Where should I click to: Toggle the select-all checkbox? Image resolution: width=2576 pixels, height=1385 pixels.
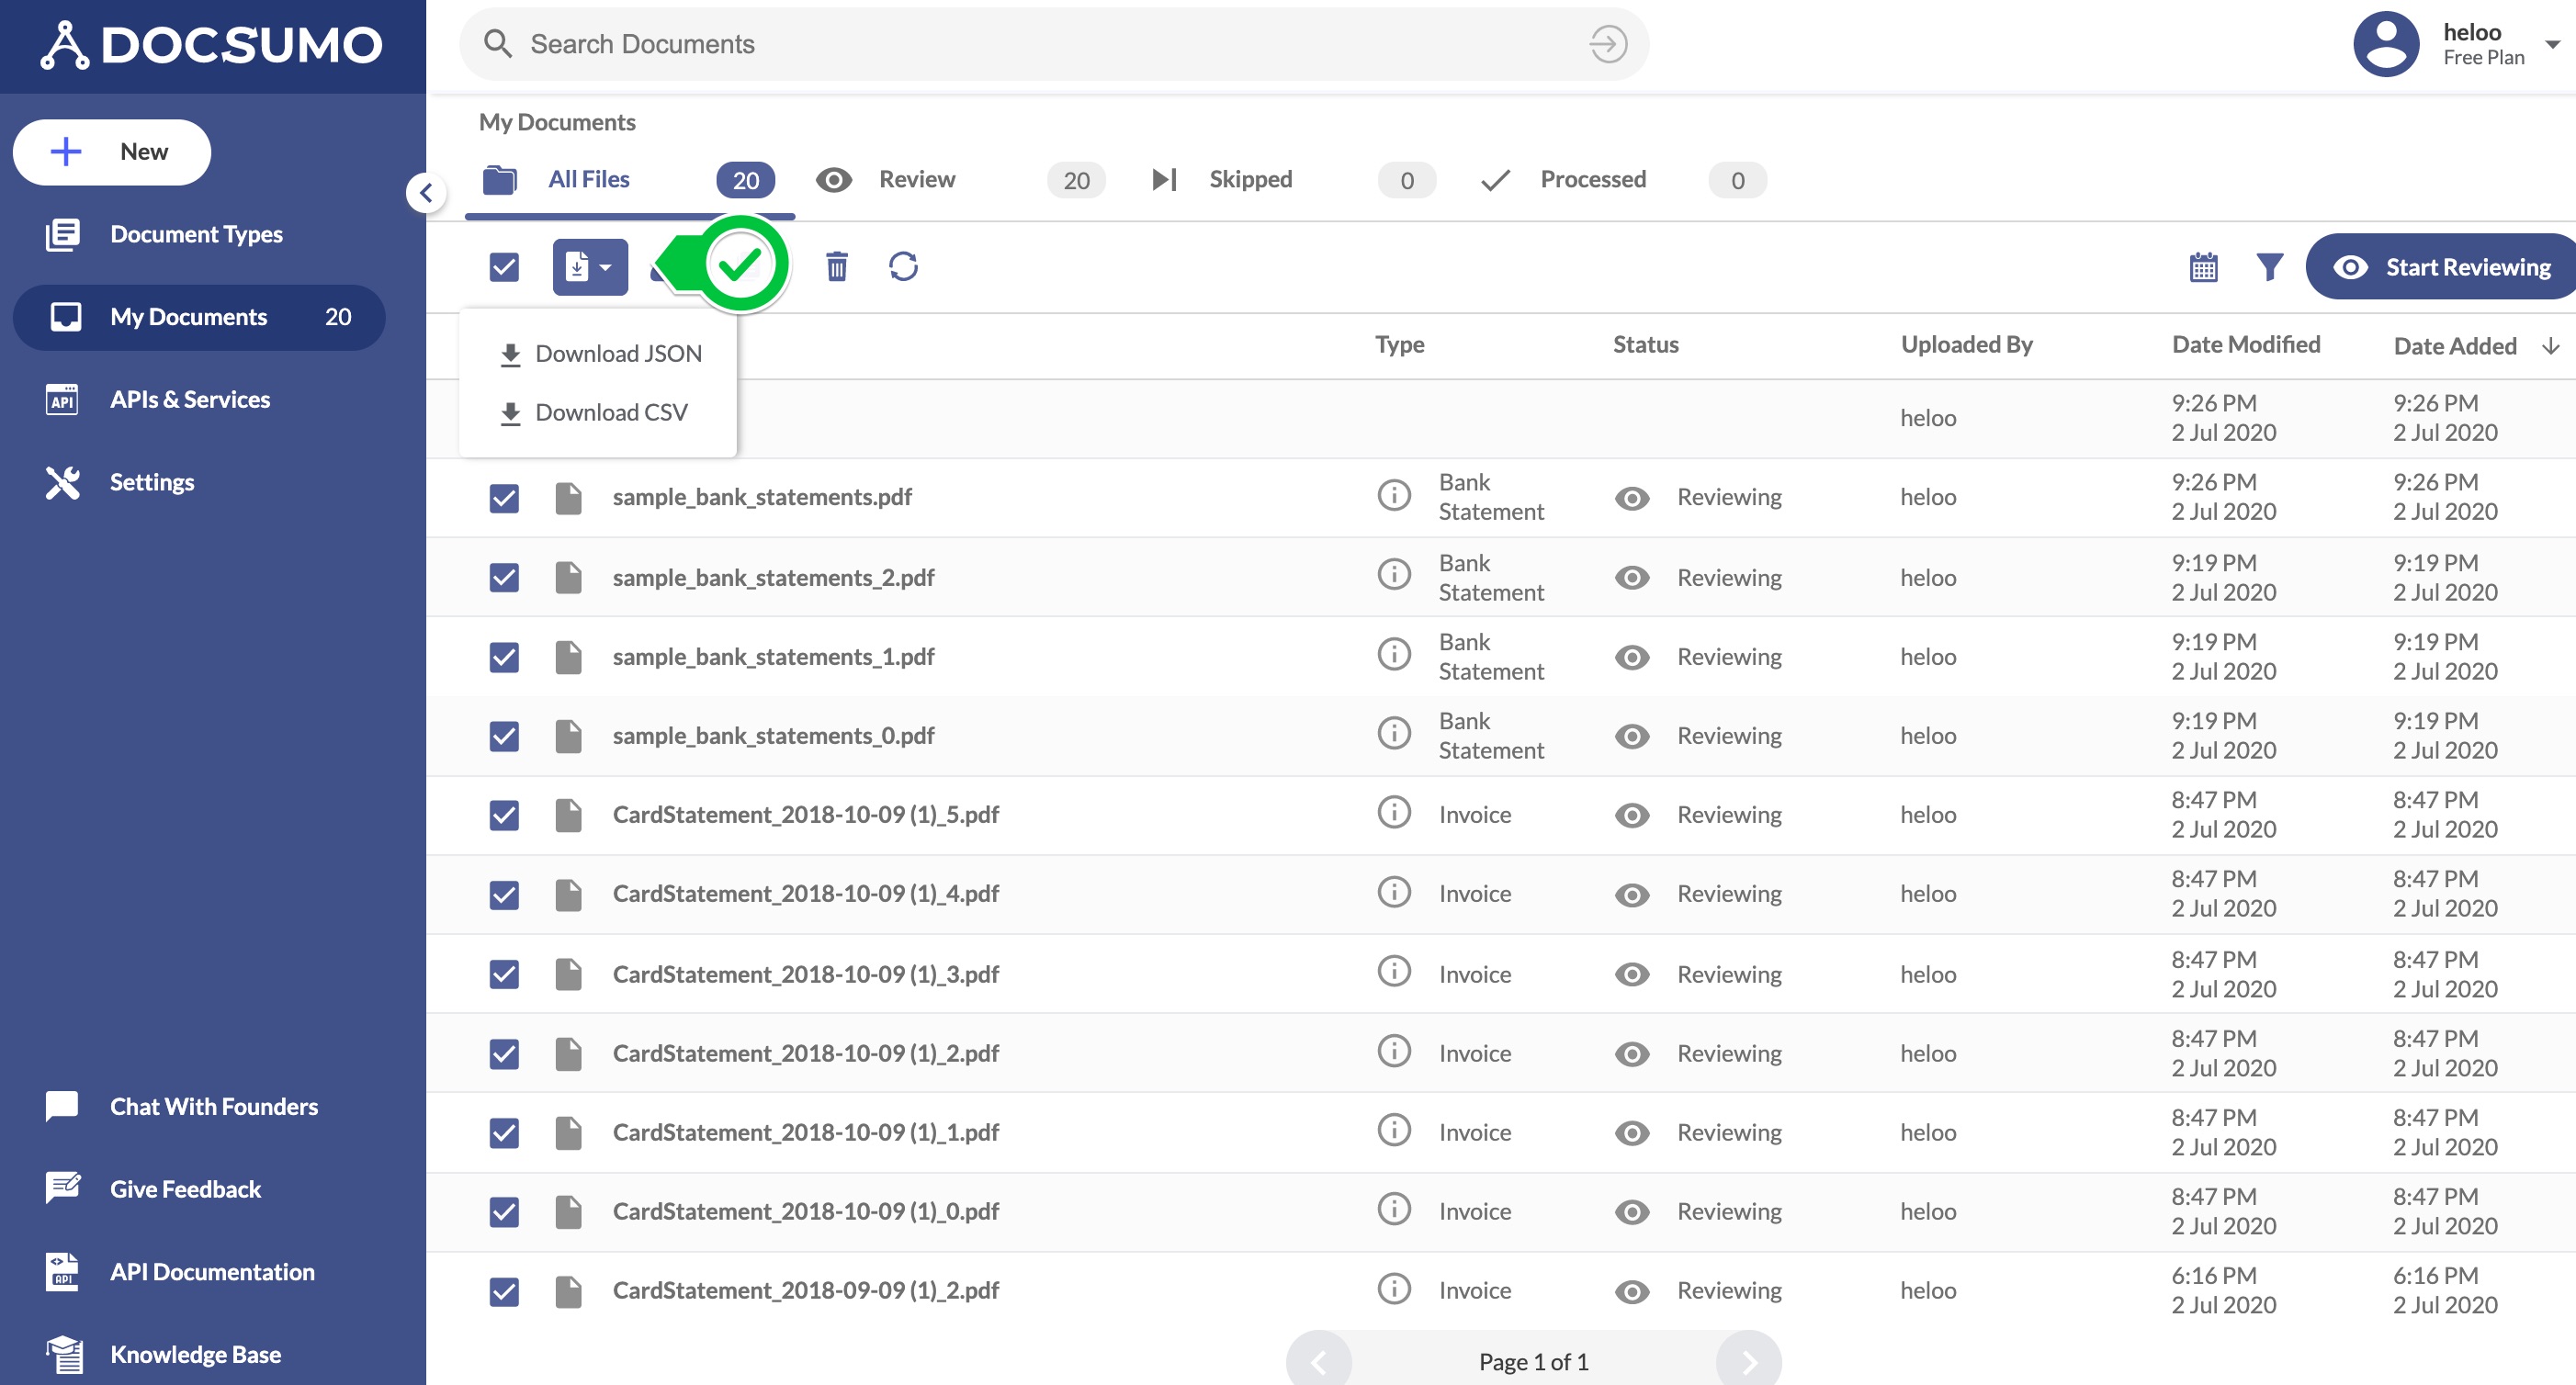pos(504,267)
